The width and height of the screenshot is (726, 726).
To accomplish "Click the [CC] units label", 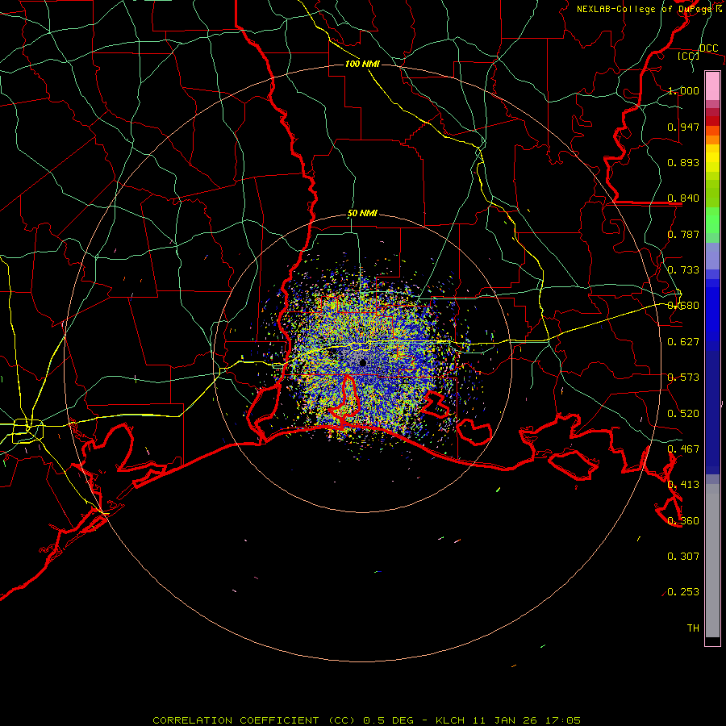I will point(689,56).
